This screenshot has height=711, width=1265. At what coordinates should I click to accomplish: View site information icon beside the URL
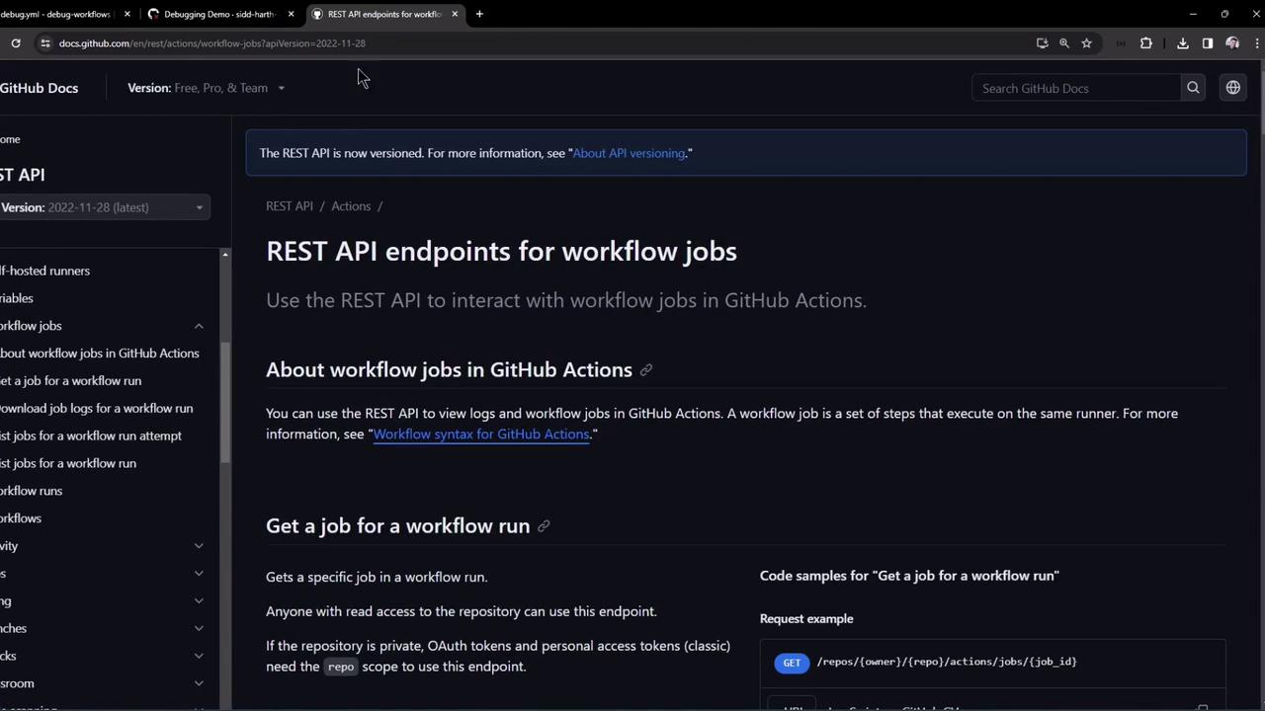coord(44,43)
